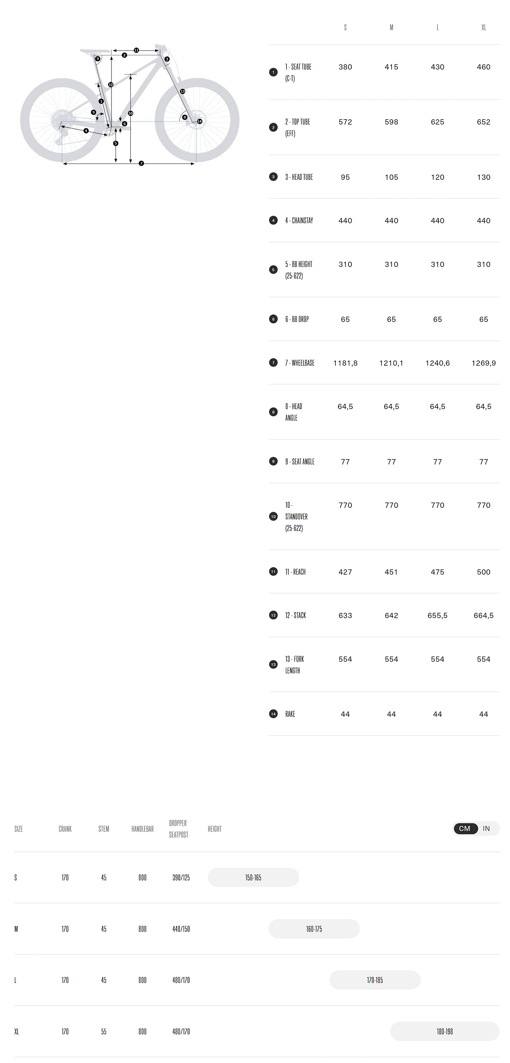Click the number 1 seat tube icon
This screenshot has width=510, height=1063.
[x=273, y=72]
